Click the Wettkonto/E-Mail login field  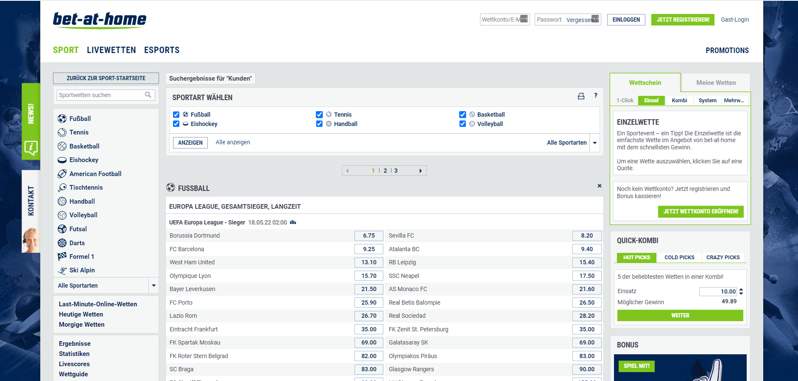point(505,20)
